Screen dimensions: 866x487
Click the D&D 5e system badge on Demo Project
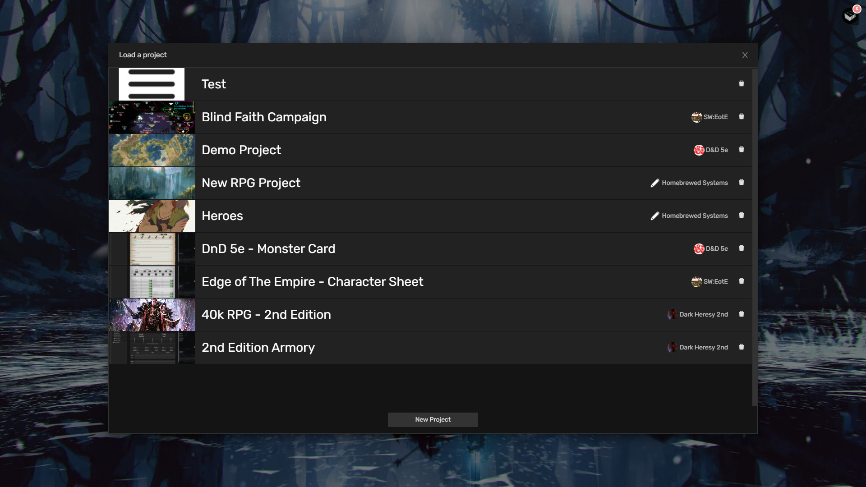pos(710,150)
